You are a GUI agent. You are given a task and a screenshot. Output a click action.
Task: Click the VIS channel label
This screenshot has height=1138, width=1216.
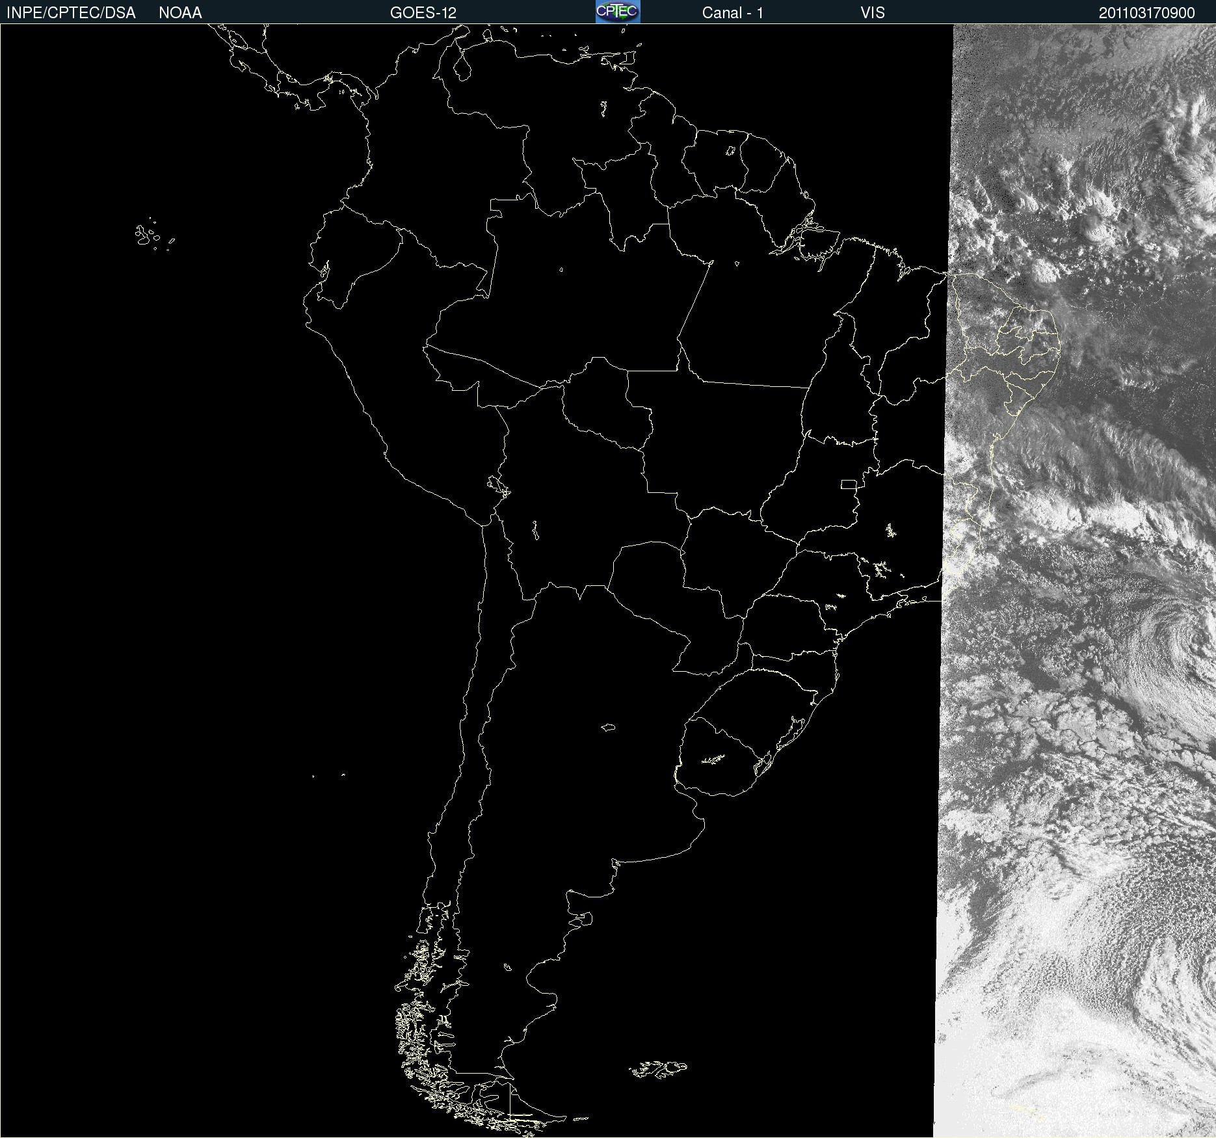873,13
